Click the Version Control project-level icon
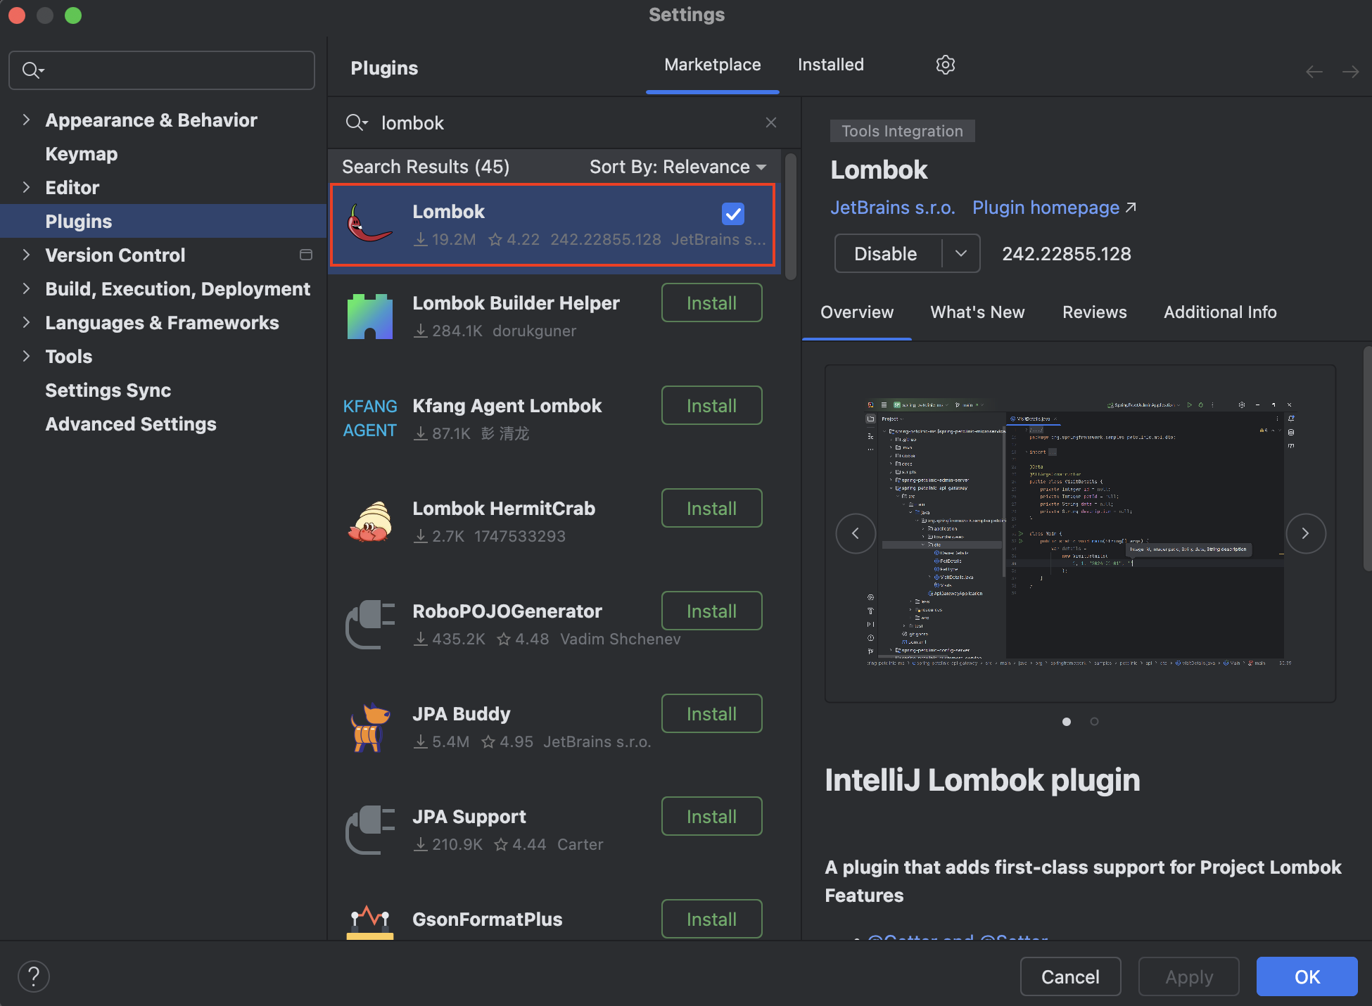The image size is (1372, 1006). coord(306,255)
